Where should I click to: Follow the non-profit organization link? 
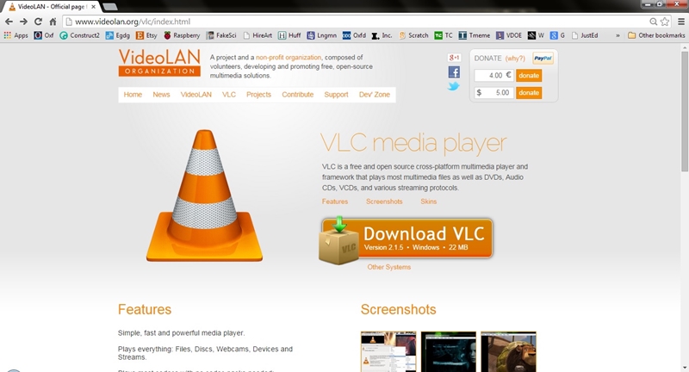pyautogui.click(x=289, y=58)
